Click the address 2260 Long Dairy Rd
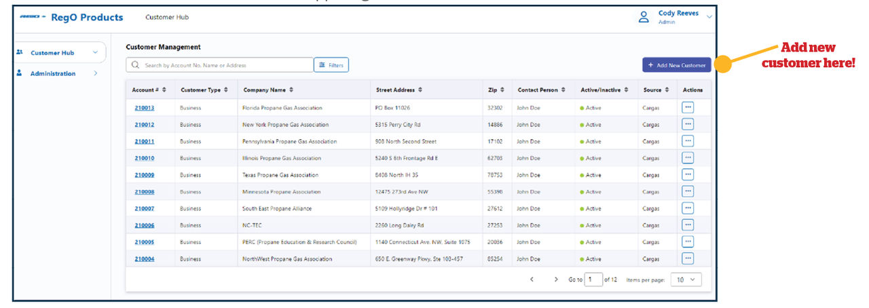 399,225
